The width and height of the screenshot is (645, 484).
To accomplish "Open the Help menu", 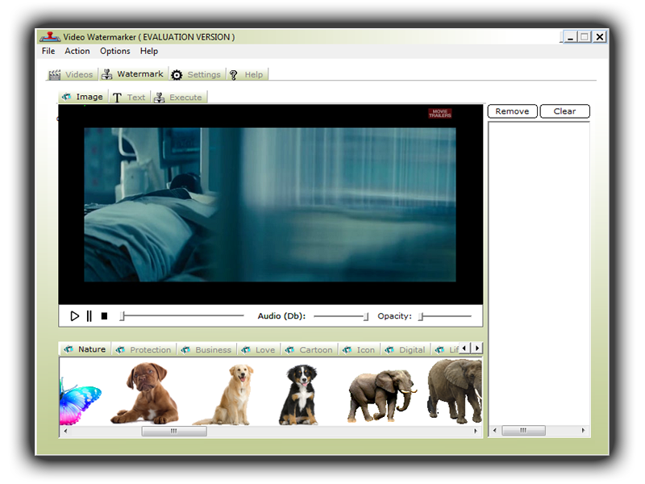I will [149, 51].
